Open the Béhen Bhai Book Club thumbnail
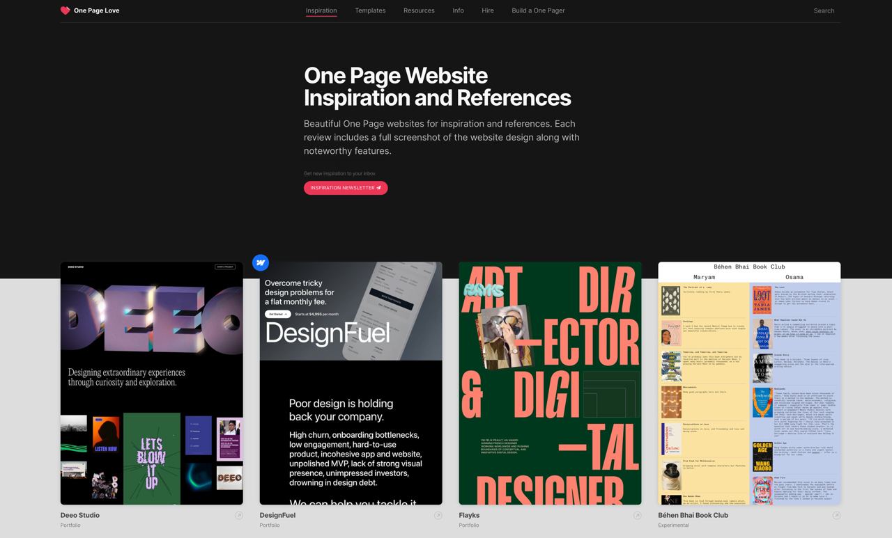Screen dimensions: 892x538 click(x=749, y=383)
